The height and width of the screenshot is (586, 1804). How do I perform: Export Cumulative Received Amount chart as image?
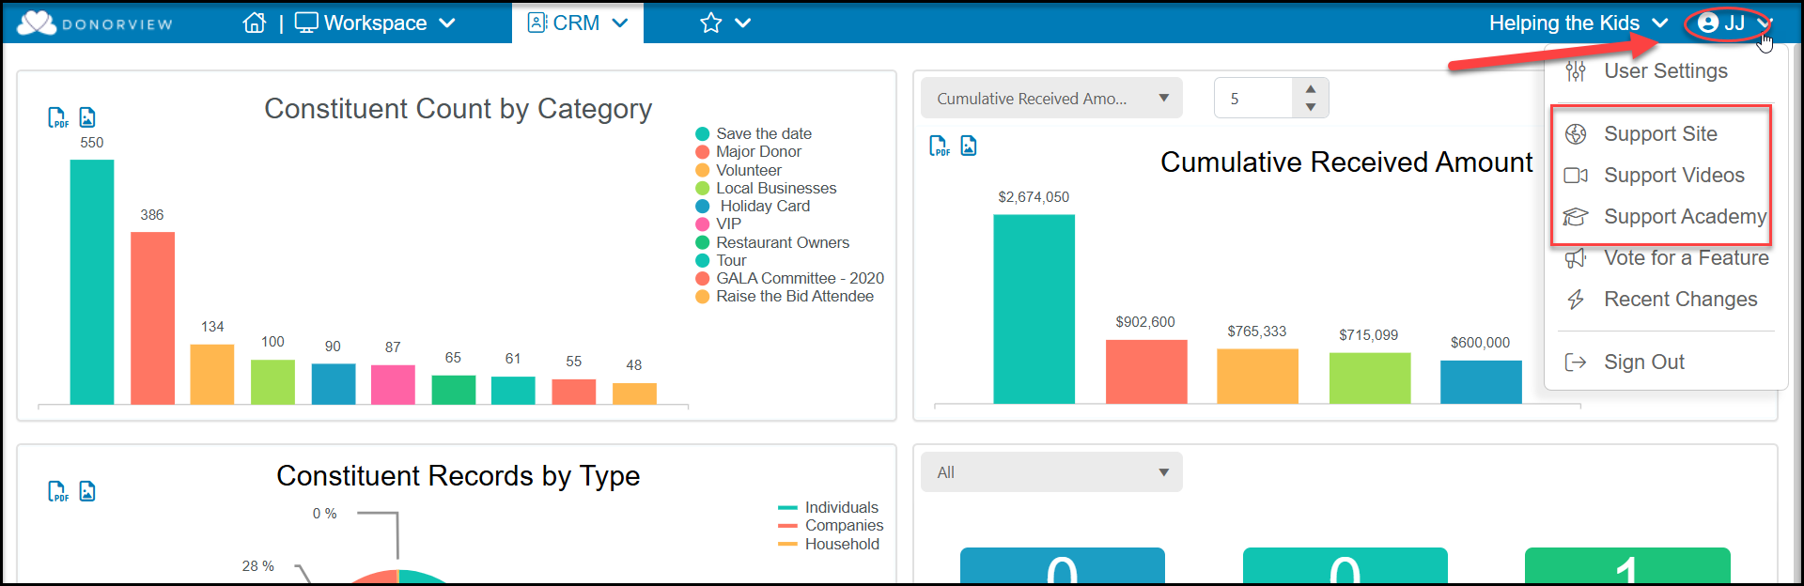969,146
